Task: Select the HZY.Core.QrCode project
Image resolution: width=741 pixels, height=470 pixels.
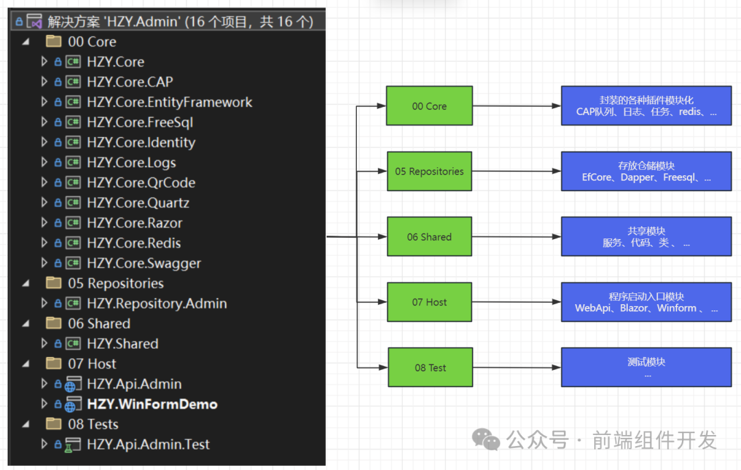Action: 141,183
